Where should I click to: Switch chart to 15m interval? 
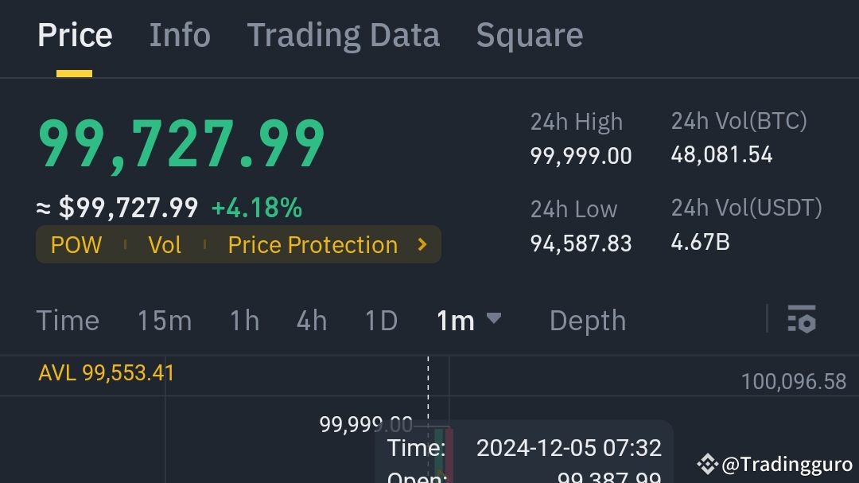coord(165,321)
